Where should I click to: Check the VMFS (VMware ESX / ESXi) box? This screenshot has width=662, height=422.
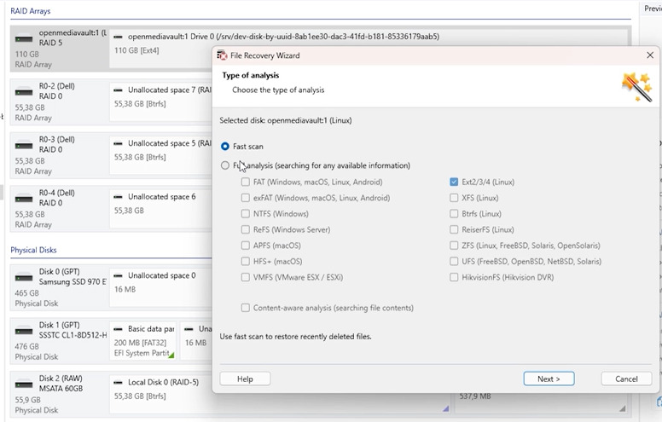coord(246,277)
